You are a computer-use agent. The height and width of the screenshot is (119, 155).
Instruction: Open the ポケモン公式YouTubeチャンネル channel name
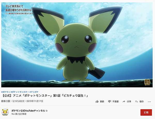click(x=28, y=111)
